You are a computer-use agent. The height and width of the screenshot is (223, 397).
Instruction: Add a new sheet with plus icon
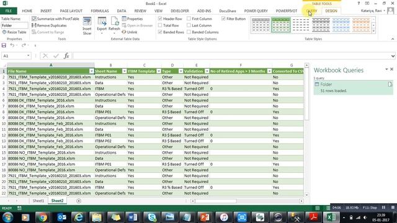point(79,201)
